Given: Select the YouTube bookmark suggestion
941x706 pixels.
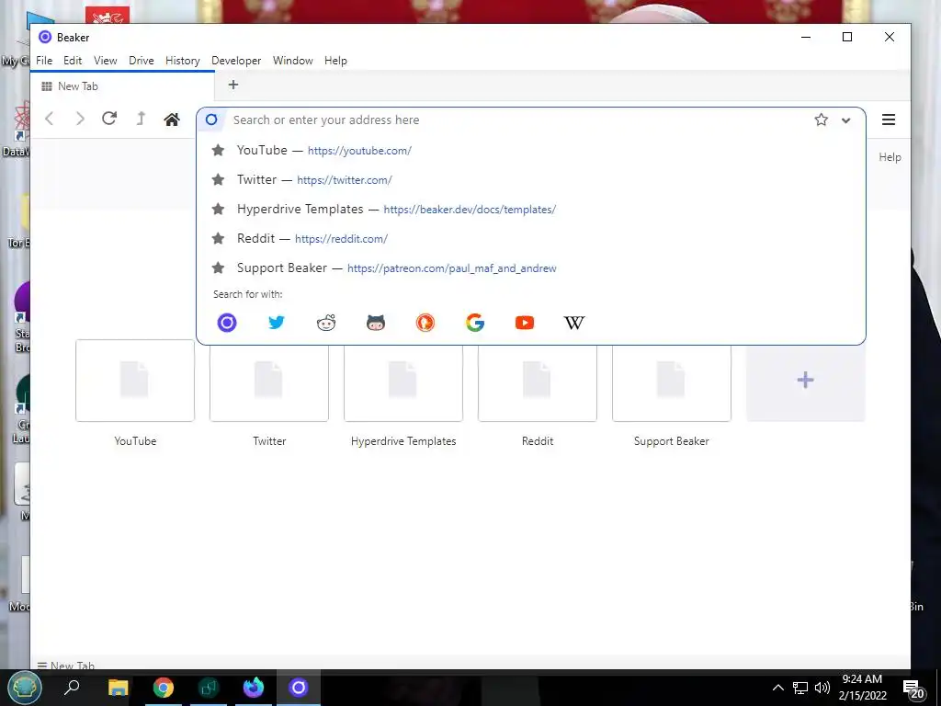Looking at the screenshot, I should click(x=531, y=150).
